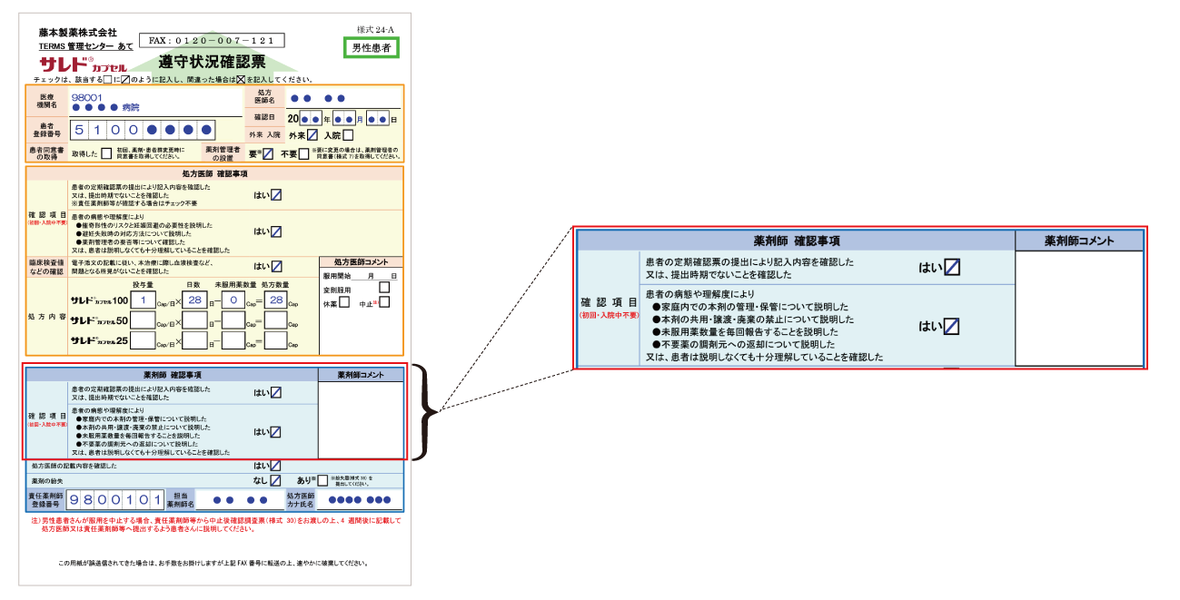
Task: Check the 休薬 checkbox
Action: (x=344, y=302)
